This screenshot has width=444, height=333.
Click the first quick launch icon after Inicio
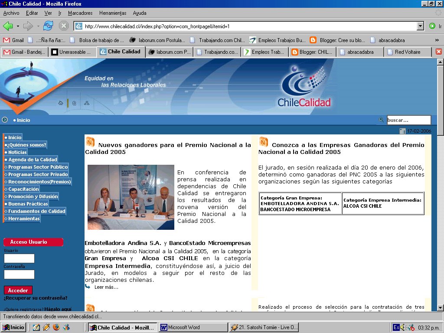36,327
